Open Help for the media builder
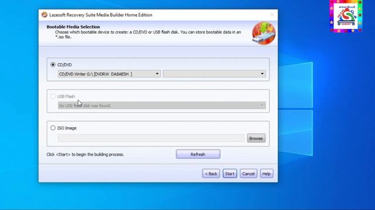 point(267,174)
